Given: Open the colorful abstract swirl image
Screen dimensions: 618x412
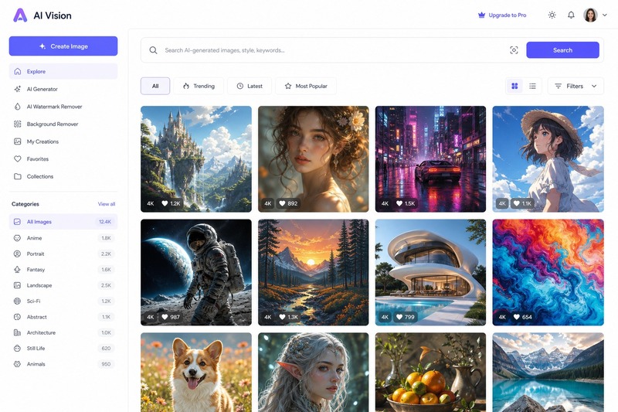Looking at the screenshot, I should pyautogui.click(x=548, y=272).
